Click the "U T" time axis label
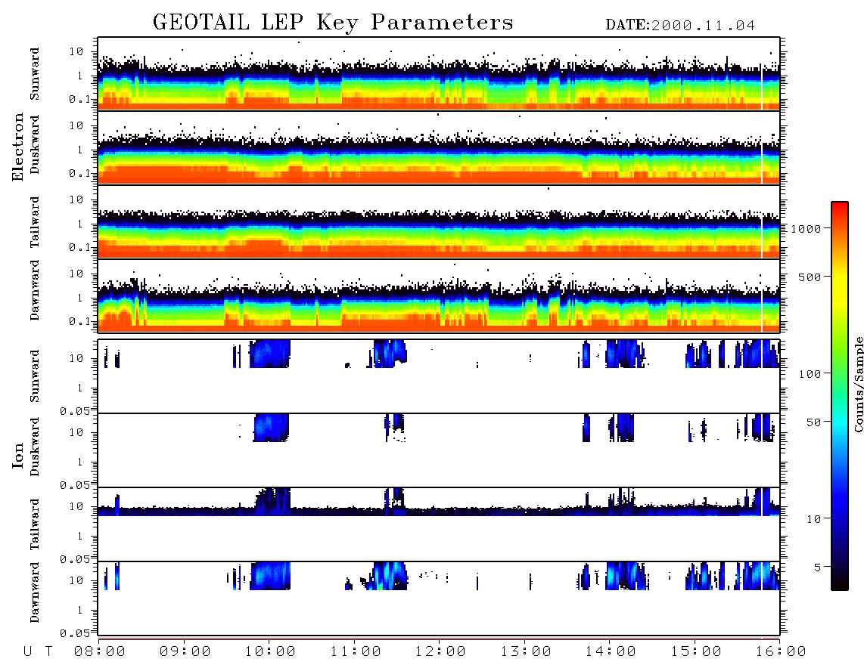 coord(38,651)
